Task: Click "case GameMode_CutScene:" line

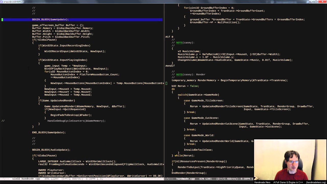Action: 201,118
